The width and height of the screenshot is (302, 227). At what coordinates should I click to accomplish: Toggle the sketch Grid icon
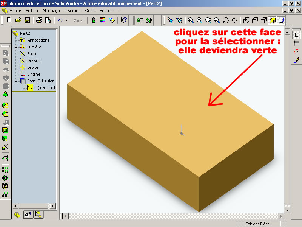coord(296,43)
